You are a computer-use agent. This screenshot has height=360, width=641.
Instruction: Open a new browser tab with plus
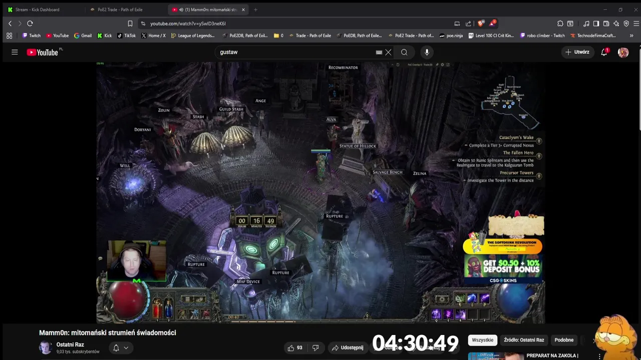click(x=255, y=9)
